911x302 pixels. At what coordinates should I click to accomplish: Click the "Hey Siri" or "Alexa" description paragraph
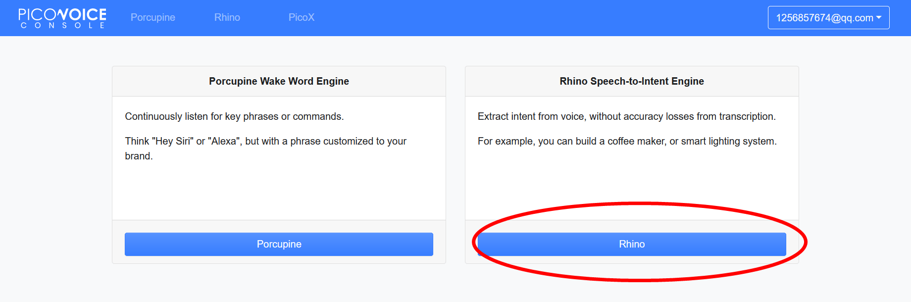click(265, 148)
